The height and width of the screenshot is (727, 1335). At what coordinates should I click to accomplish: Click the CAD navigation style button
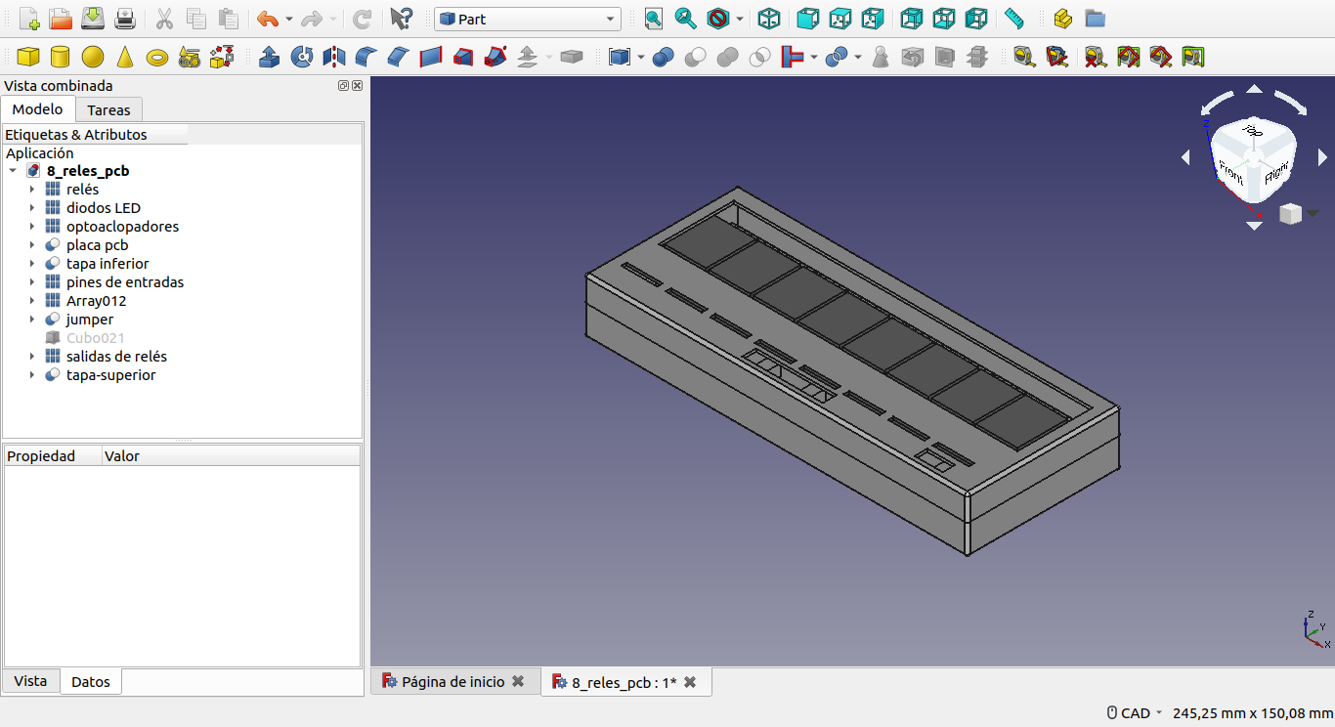click(1135, 713)
